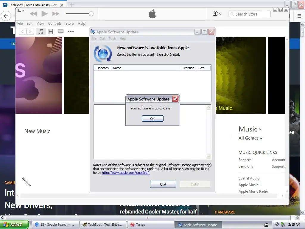This screenshot has width=305, height=229.
Task: Click the iTunes Search Store field
Action: tap(250, 14)
